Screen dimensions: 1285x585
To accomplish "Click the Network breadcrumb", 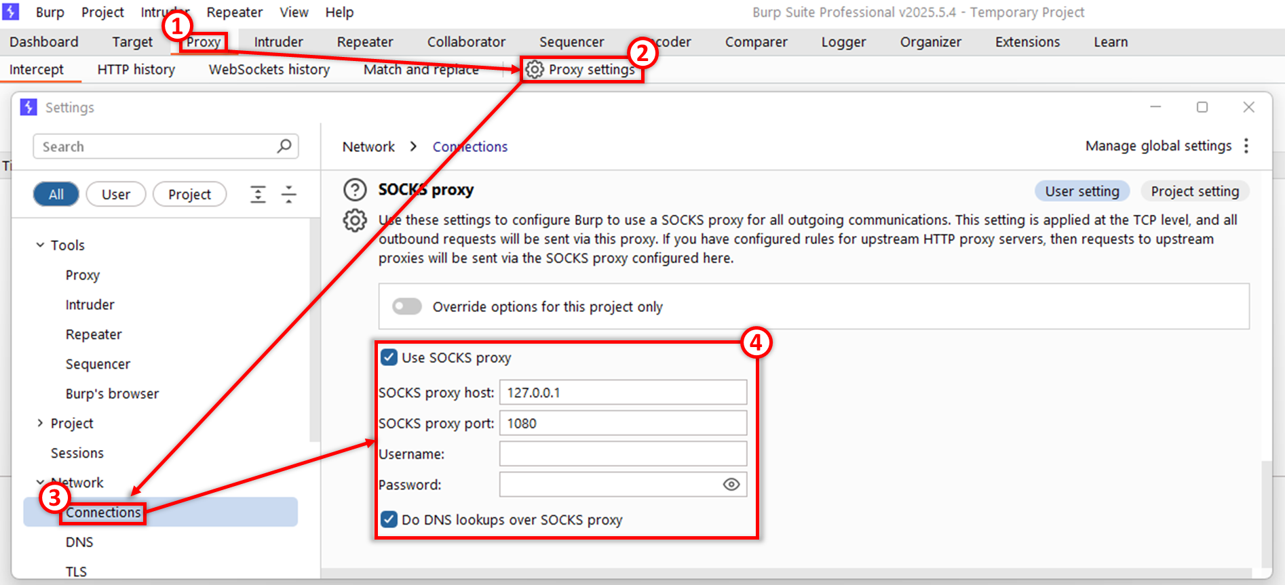I will pyautogui.click(x=368, y=146).
